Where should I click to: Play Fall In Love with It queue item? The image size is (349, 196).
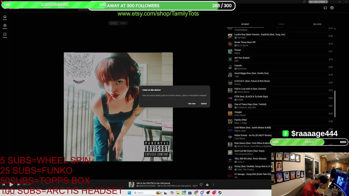[280, 90]
